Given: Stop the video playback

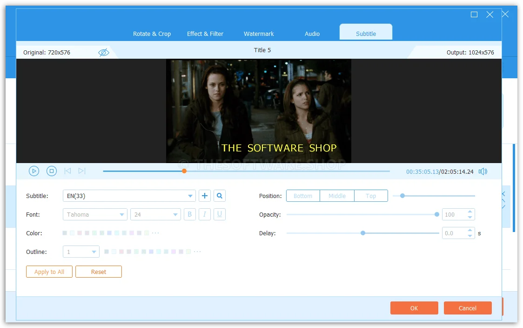Looking at the screenshot, I should pyautogui.click(x=51, y=171).
